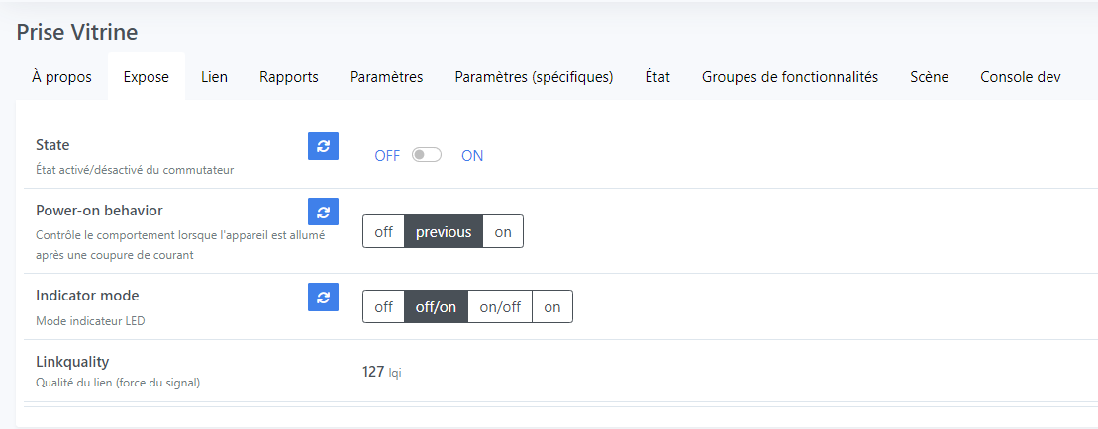Open the Rapports tab
The width and height of the screenshot is (1098, 429).
point(289,77)
